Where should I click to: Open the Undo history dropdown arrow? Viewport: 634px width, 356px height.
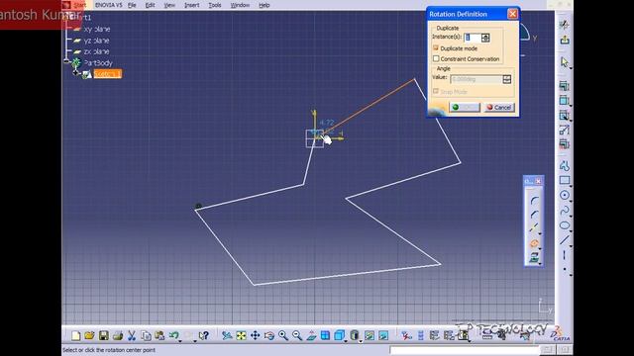click(180, 340)
